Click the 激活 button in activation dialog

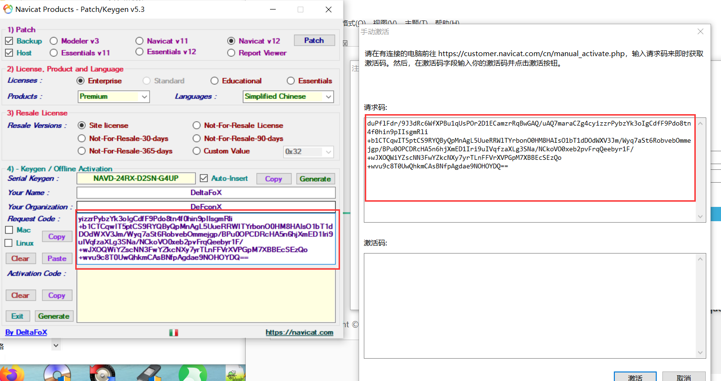coord(635,378)
